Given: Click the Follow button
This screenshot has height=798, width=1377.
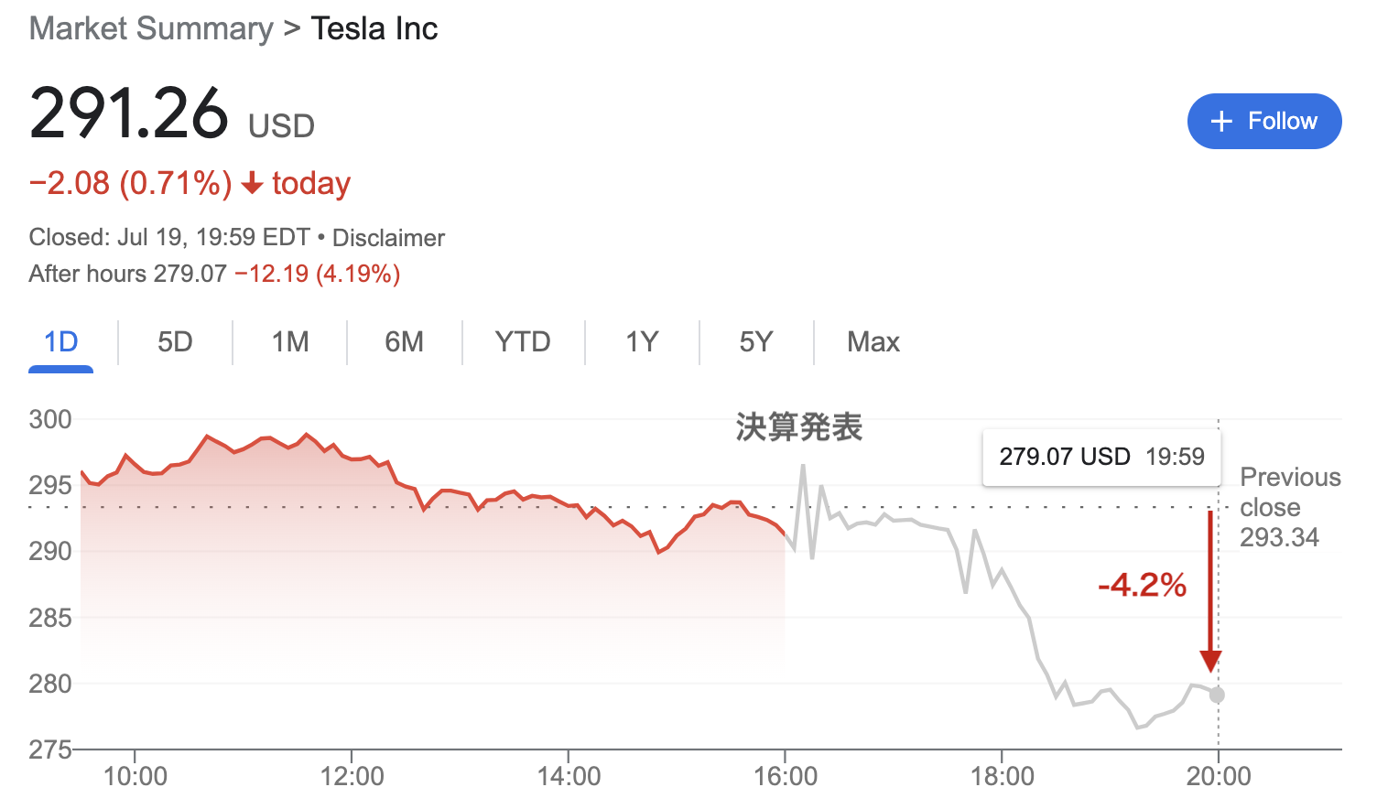Looking at the screenshot, I should point(1263,121).
